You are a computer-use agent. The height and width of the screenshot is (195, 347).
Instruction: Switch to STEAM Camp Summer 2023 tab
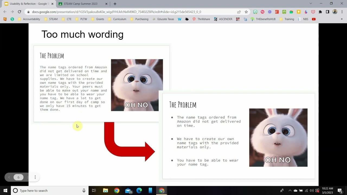pos(80,4)
